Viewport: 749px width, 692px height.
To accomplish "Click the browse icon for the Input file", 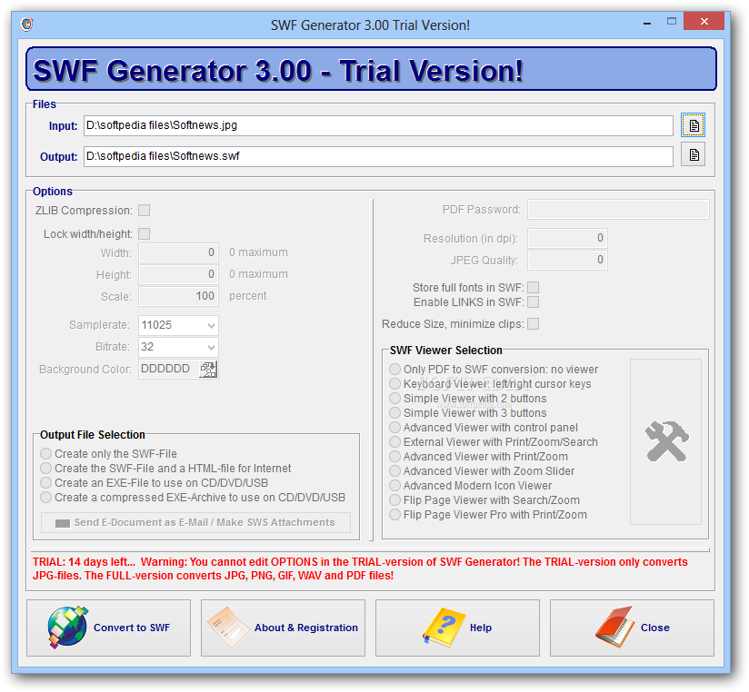I will [694, 125].
